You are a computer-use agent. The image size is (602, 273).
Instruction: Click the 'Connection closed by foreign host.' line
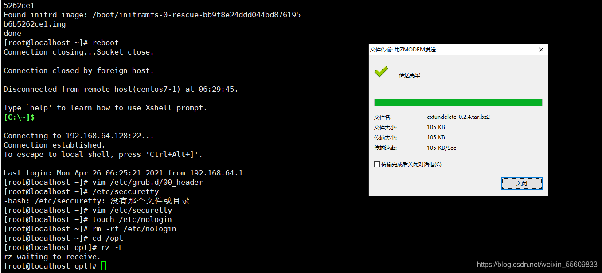tap(79, 70)
